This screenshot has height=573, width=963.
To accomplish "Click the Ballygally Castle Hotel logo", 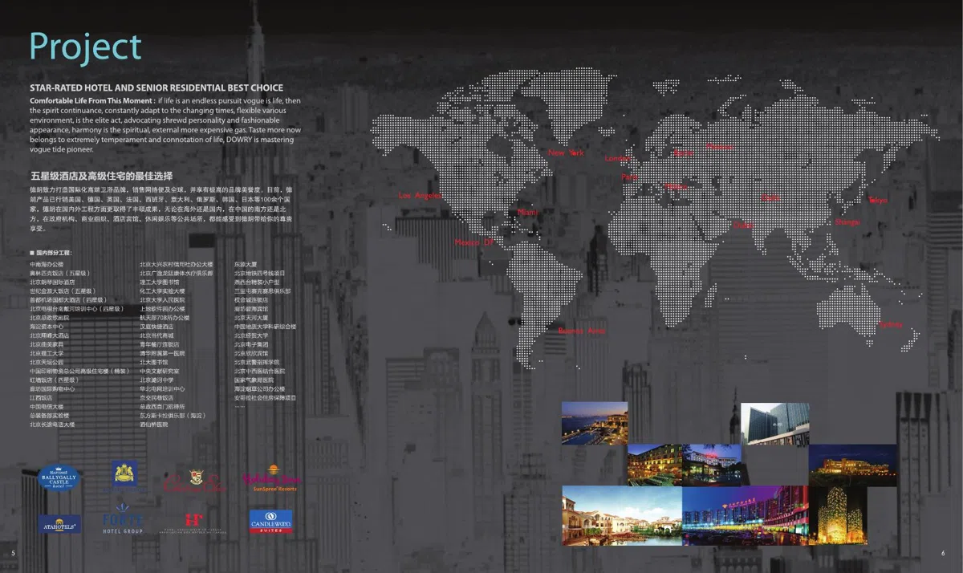I will tap(59, 477).
